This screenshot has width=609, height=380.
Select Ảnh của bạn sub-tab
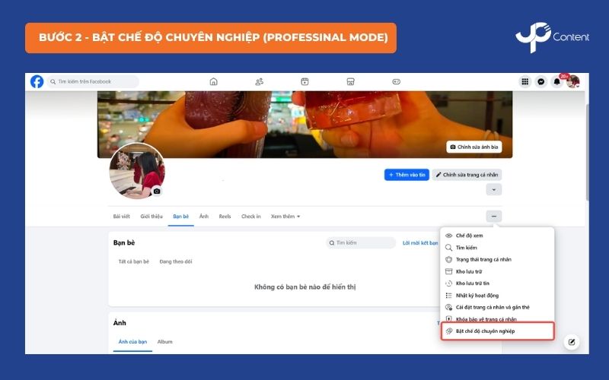pyautogui.click(x=132, y=342)
